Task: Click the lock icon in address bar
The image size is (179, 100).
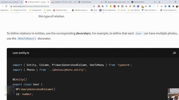Action: click(x=11, y=6)
